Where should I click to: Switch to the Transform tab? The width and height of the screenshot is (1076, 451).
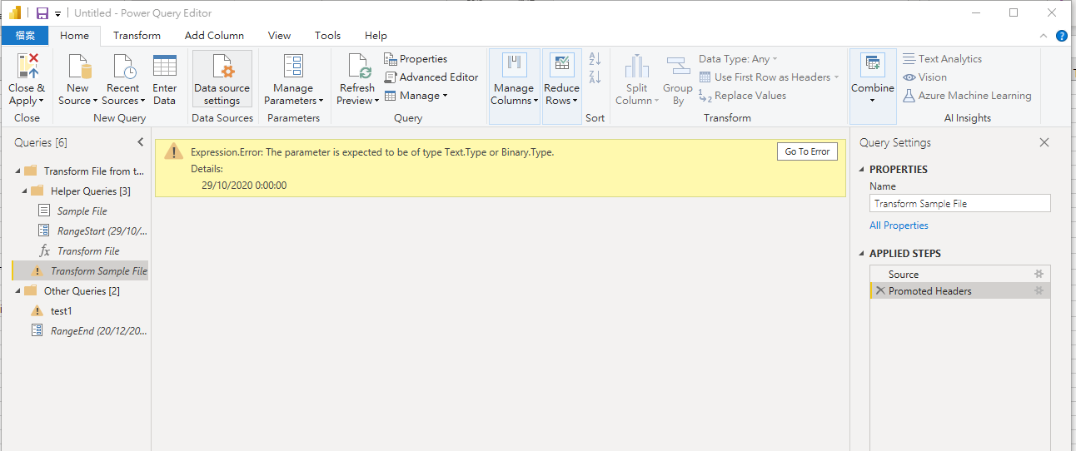click(137, 36)
